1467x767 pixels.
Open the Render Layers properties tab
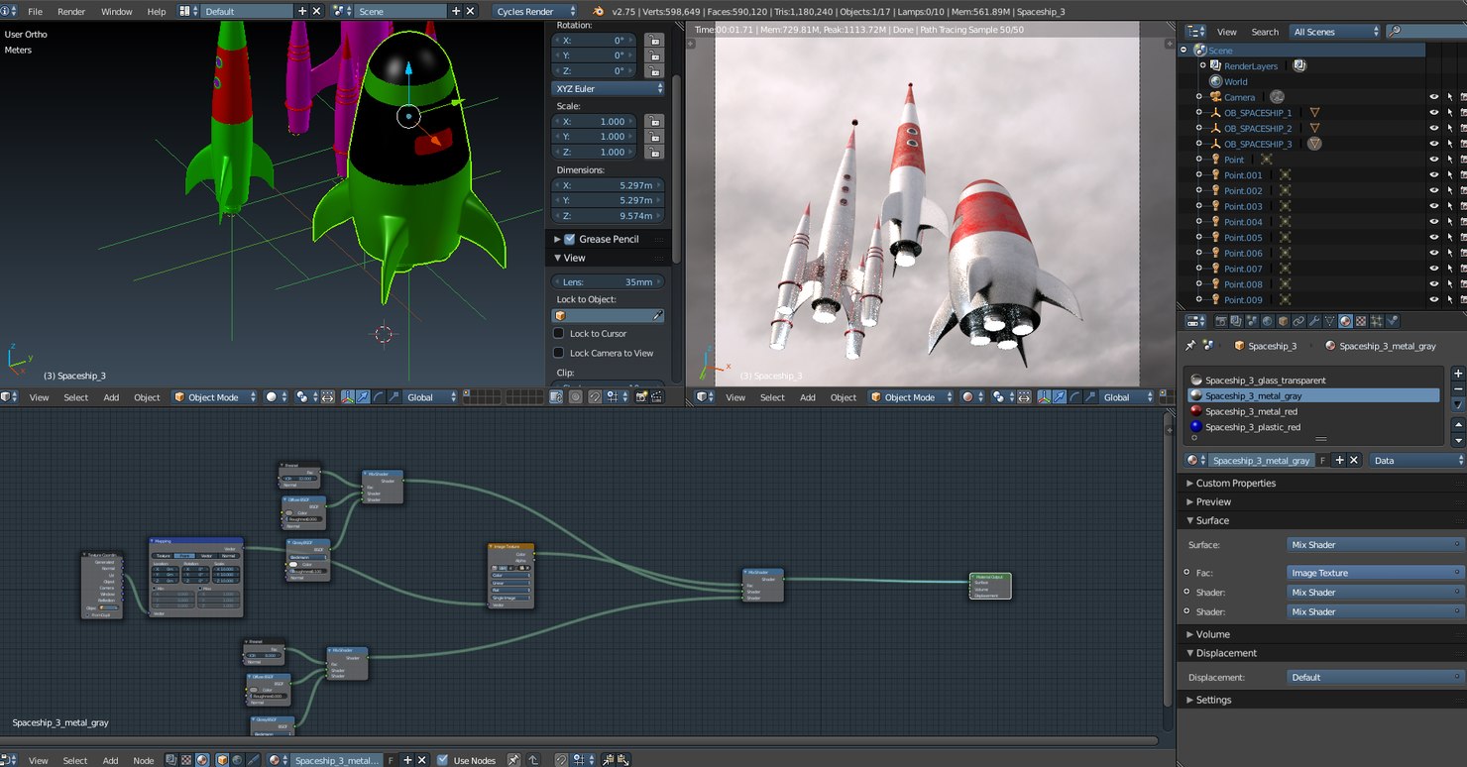coord(1236,321)
